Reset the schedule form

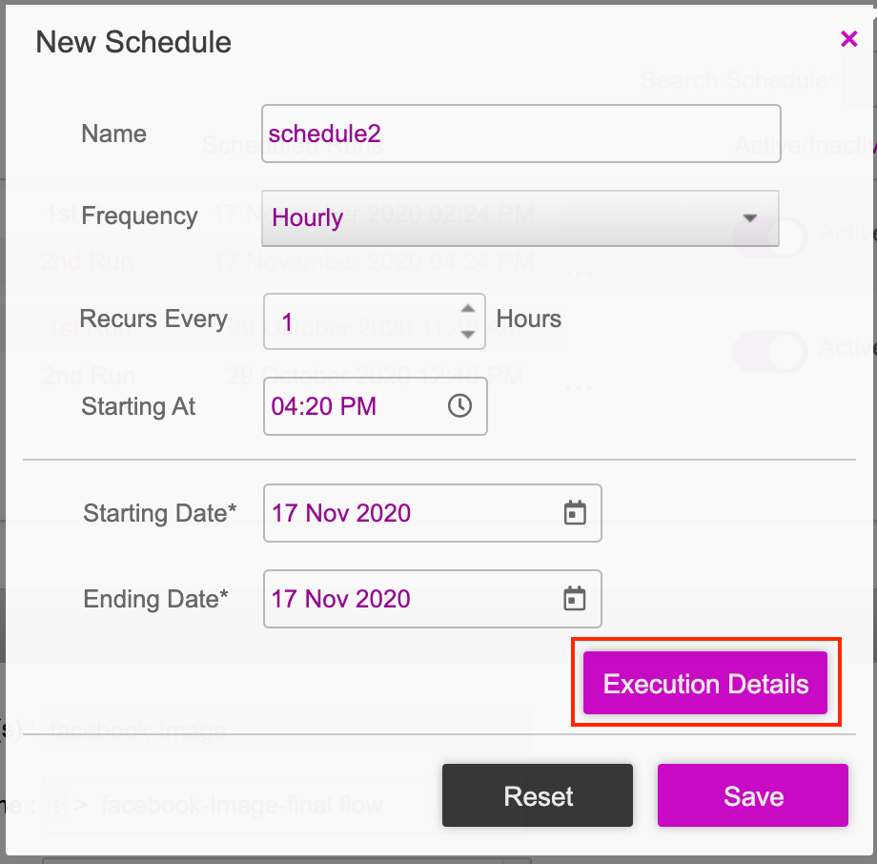point(538,795)
